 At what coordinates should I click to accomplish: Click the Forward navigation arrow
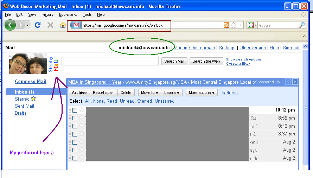(x=20, y=25)
